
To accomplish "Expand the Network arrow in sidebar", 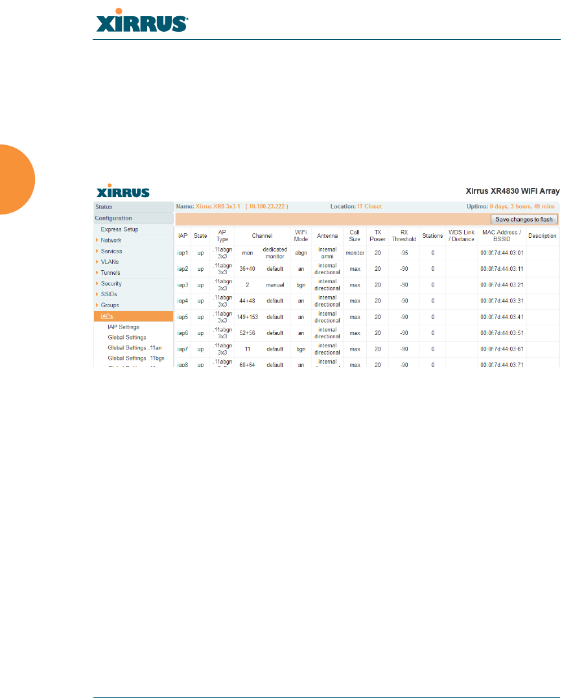I will click(97, 240).
